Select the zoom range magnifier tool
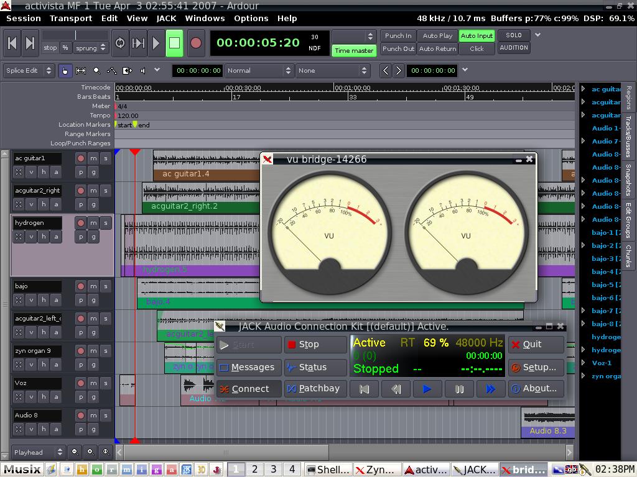This screenshot has width=637, height=477. coord(96,71)
